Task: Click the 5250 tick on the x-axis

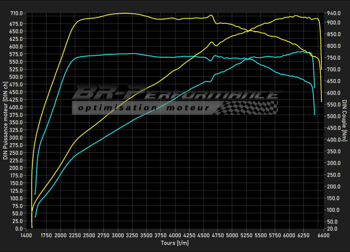Action: 247,234
